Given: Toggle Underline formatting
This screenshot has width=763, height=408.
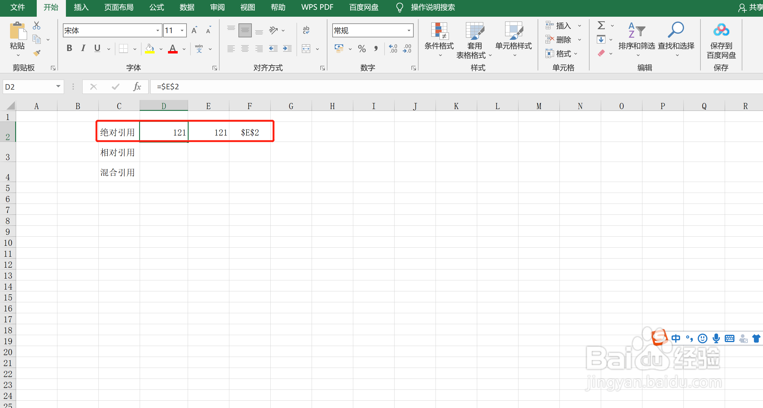Looking at the screenshot, I should click(x=97, y=48).
